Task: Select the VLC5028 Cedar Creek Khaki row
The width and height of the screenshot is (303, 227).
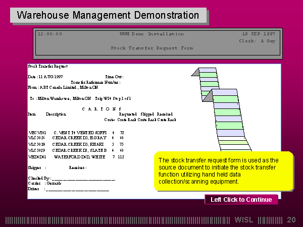Action: (x=76, y=144)
